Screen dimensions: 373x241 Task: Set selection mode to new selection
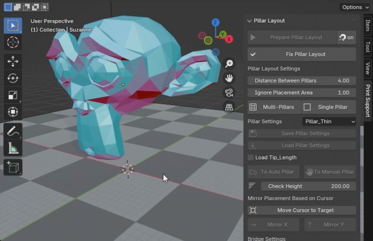tap(8, 7)
